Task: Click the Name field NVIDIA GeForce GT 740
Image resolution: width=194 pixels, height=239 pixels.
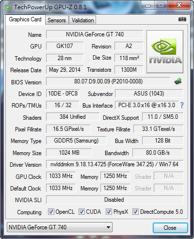Action: [95, 34]
